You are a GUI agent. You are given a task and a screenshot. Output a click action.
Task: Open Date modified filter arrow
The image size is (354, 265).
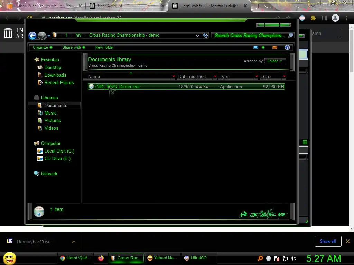215,76
